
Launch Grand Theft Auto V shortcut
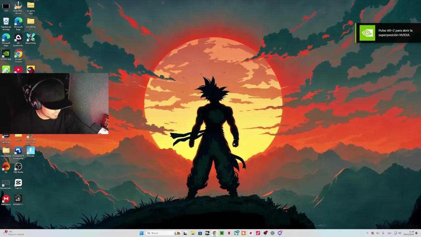tap(31, 139)
